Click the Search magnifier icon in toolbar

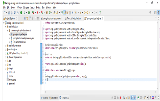tap(151, 12)
